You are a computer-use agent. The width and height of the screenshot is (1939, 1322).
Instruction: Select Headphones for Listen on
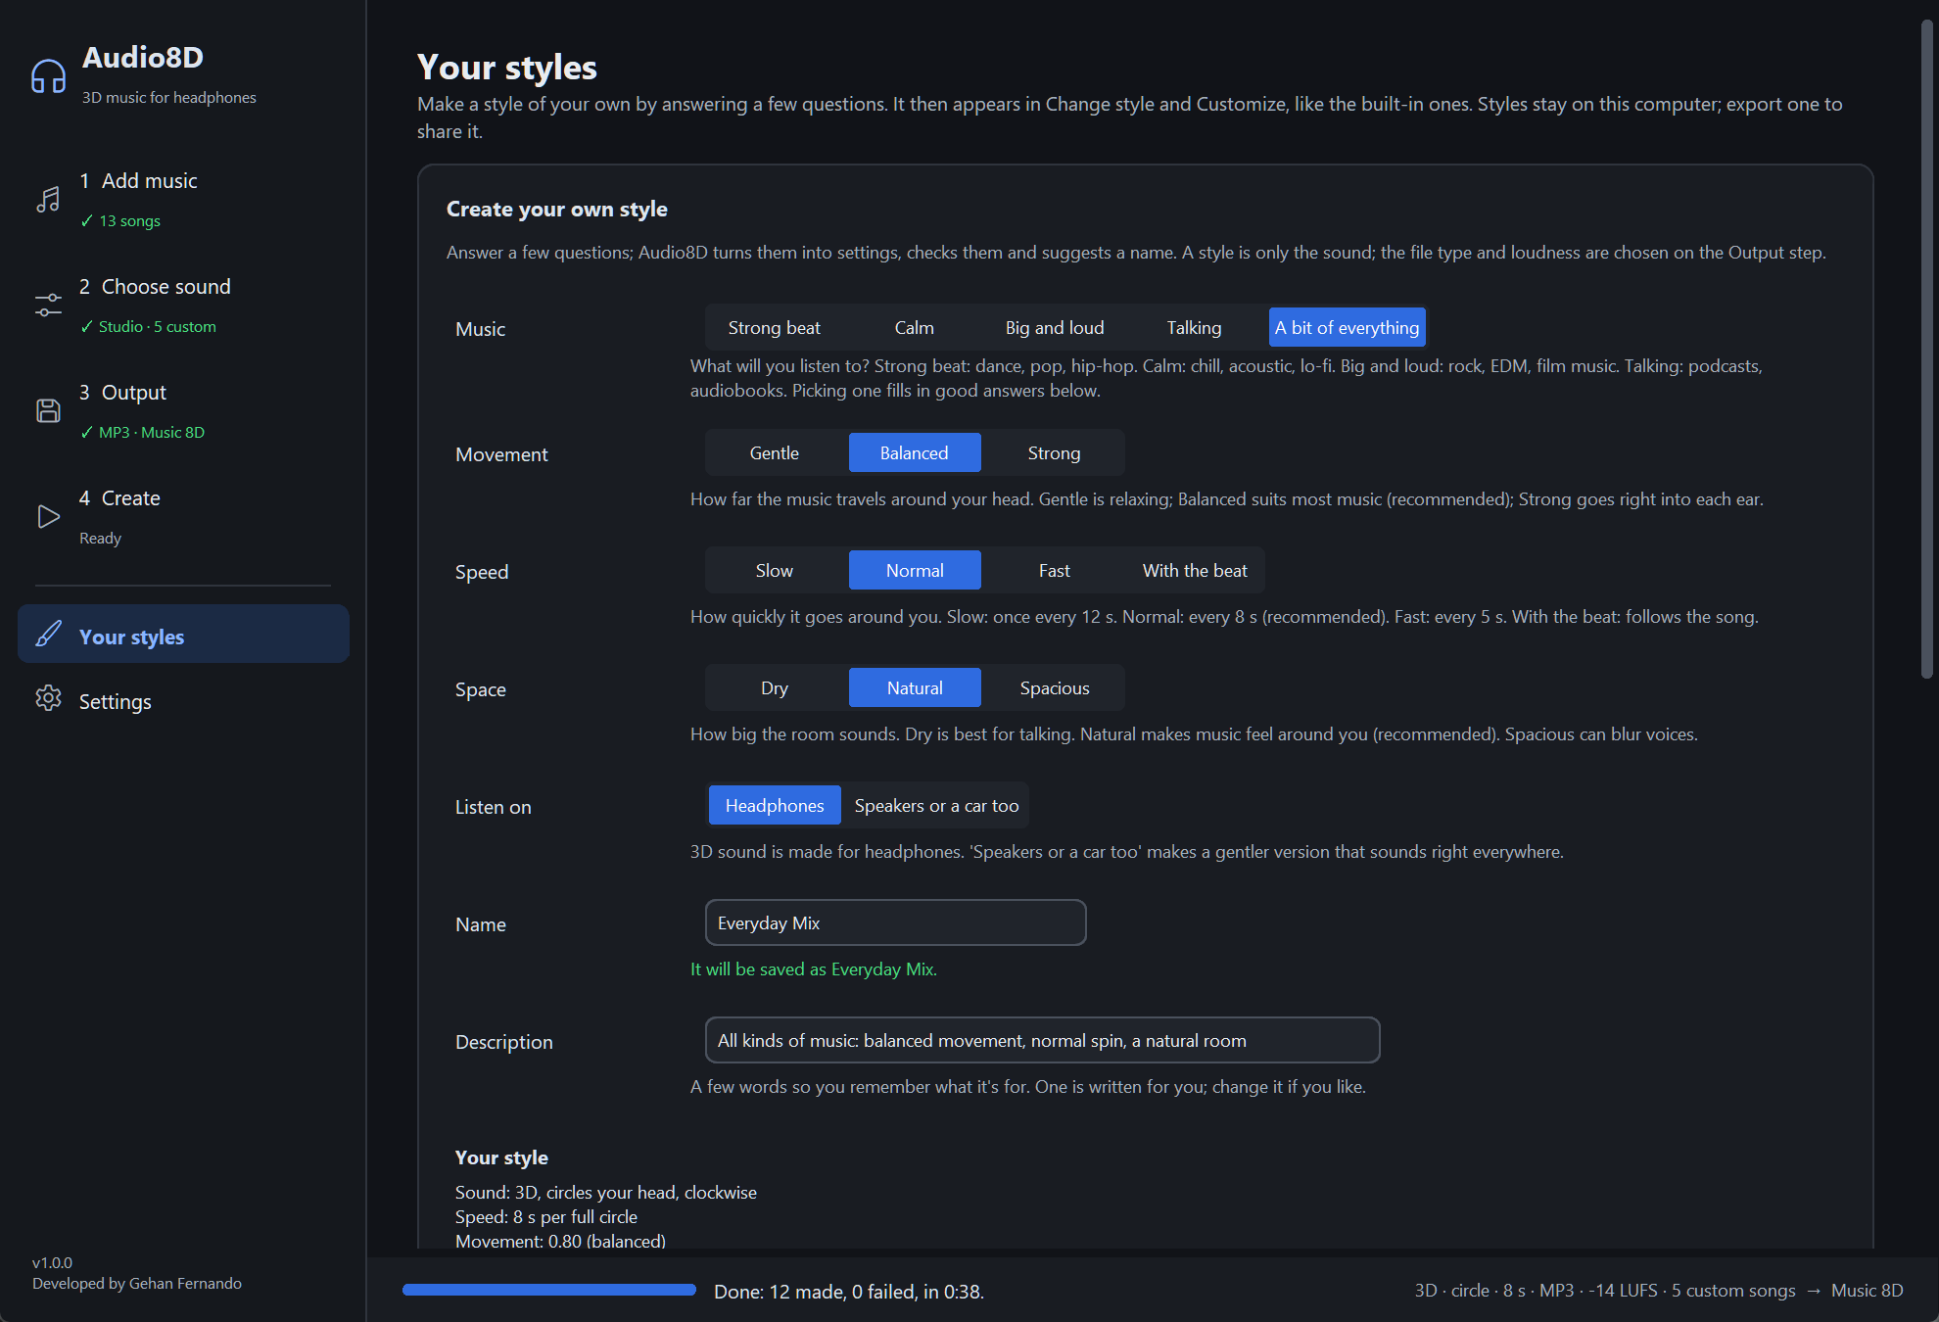[x=775, y=806]
